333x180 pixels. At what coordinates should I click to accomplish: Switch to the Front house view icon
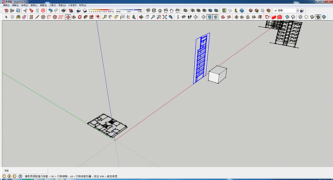point(160,10)
